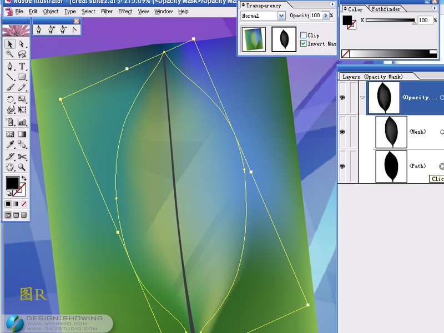Click the K slider track in Color panel
The width and height of the screenshot is (444, 333).
pos(390,20)
